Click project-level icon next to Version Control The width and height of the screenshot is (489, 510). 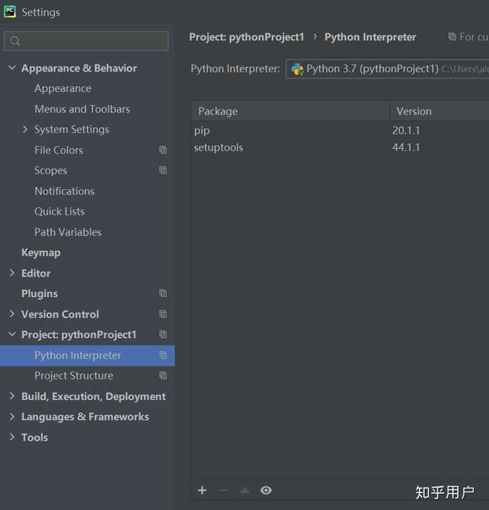[x=163, y=314]
